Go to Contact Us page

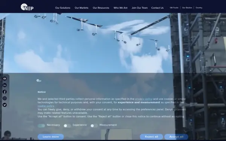pyautogui.click(x=157, y=8)
